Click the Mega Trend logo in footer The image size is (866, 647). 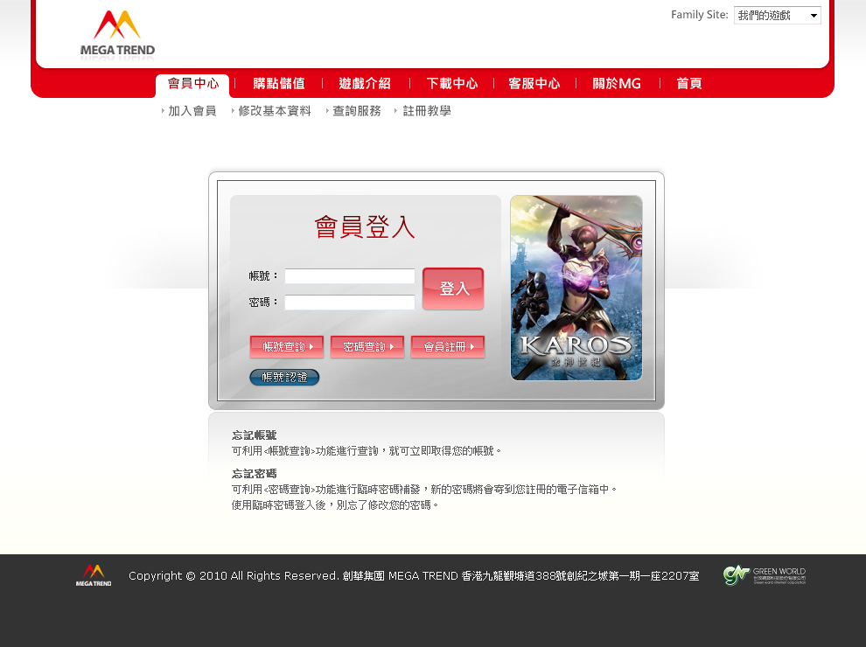pos(94,575)
